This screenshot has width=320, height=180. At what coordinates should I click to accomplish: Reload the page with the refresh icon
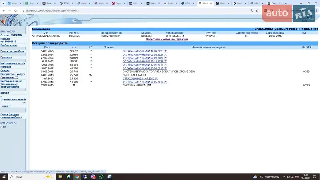point(16,10)
